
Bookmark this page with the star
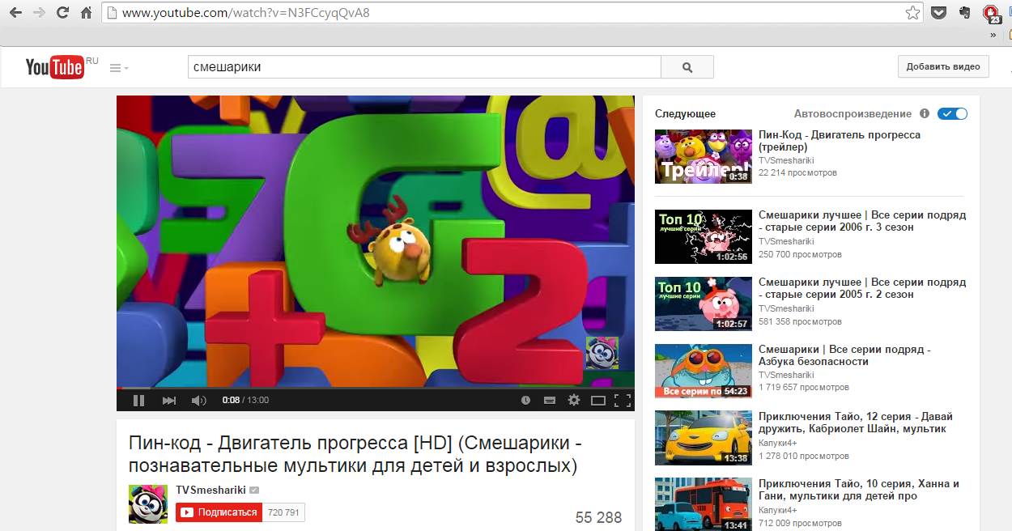coord(912,13)
